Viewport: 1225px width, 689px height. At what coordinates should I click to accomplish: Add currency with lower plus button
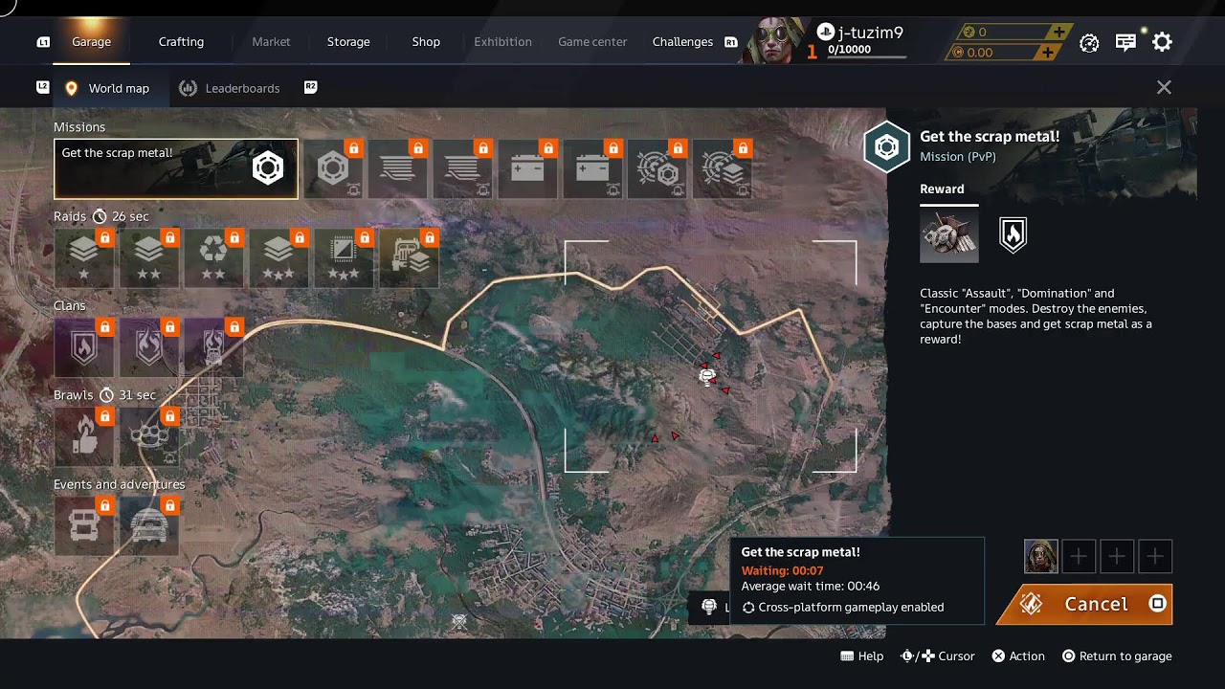coord(1048,53)
